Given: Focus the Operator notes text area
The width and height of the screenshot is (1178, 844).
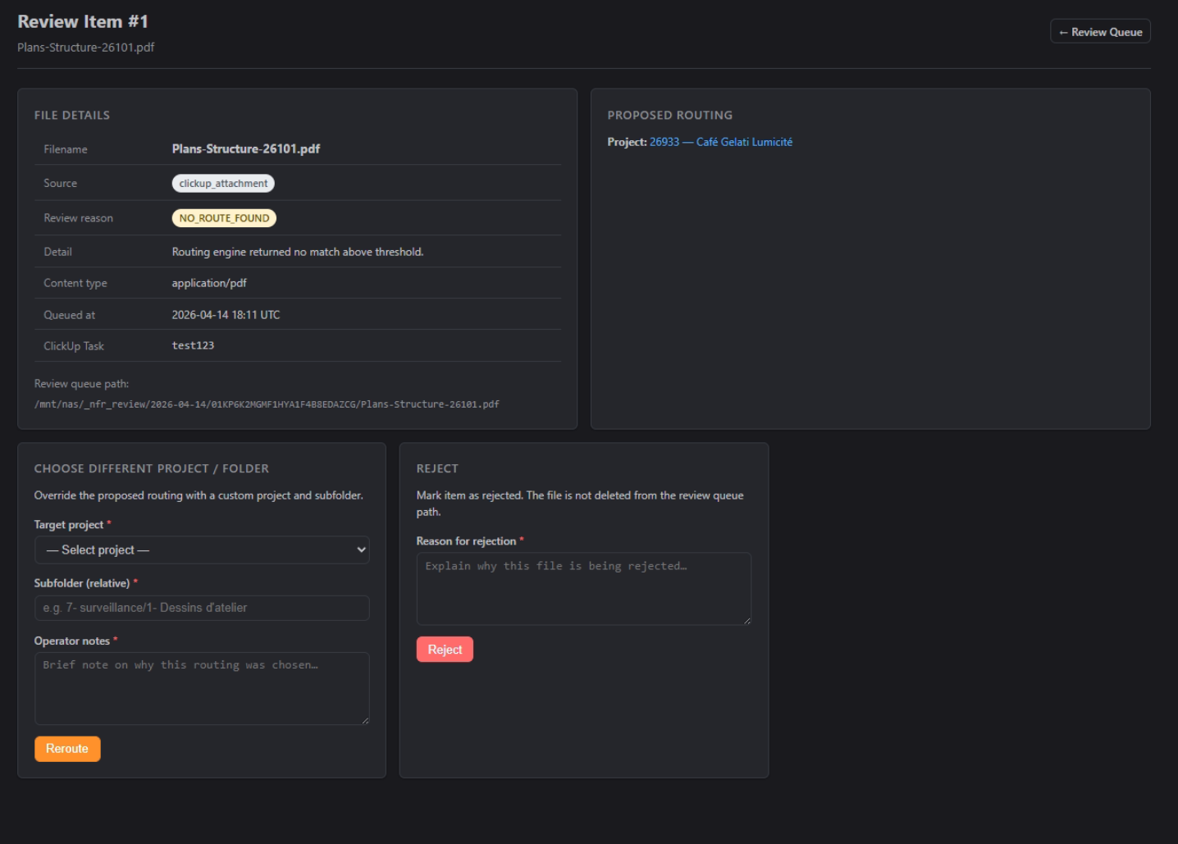Looking at the screenshot, I should (x=202, y=688).
